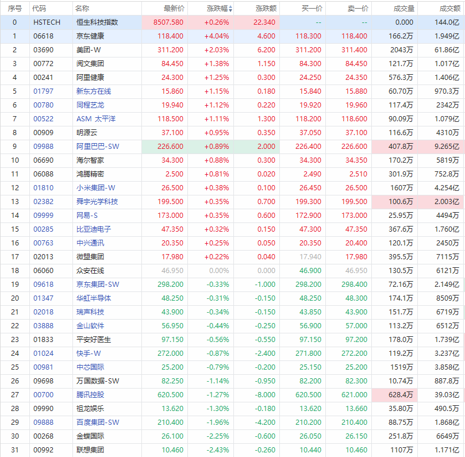Sort by the 成交额 column header

pos(450,9)
